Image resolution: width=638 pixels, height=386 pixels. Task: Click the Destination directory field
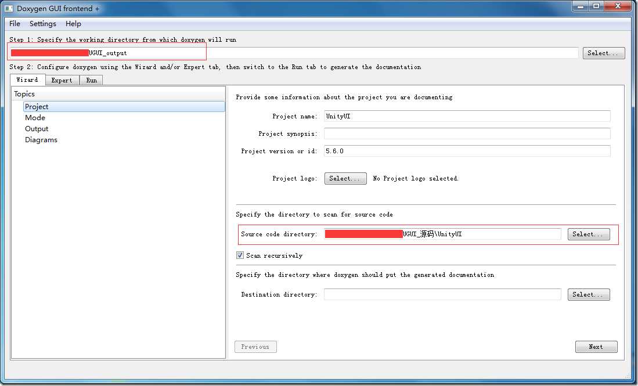(442, 294)
